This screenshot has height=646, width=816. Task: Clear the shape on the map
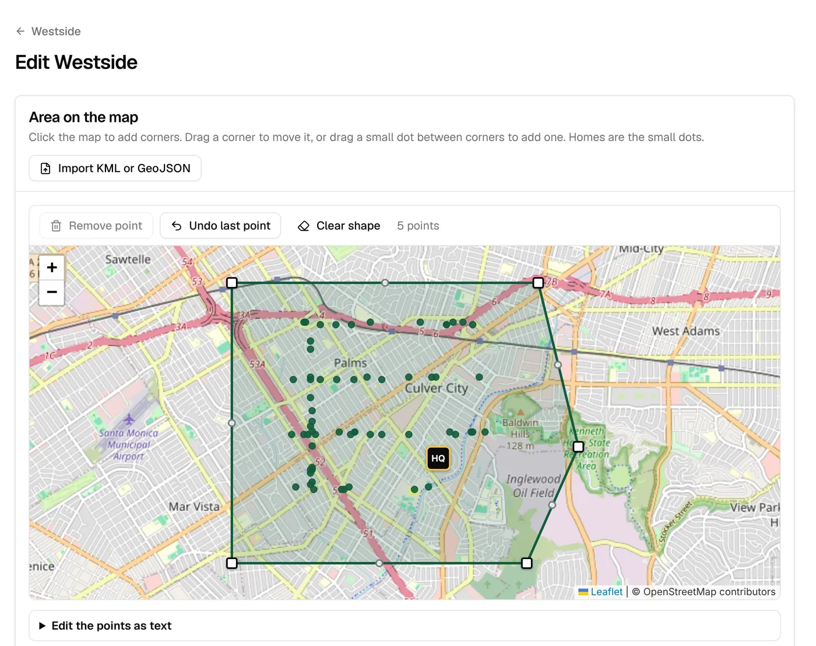(x=339, y=226)
